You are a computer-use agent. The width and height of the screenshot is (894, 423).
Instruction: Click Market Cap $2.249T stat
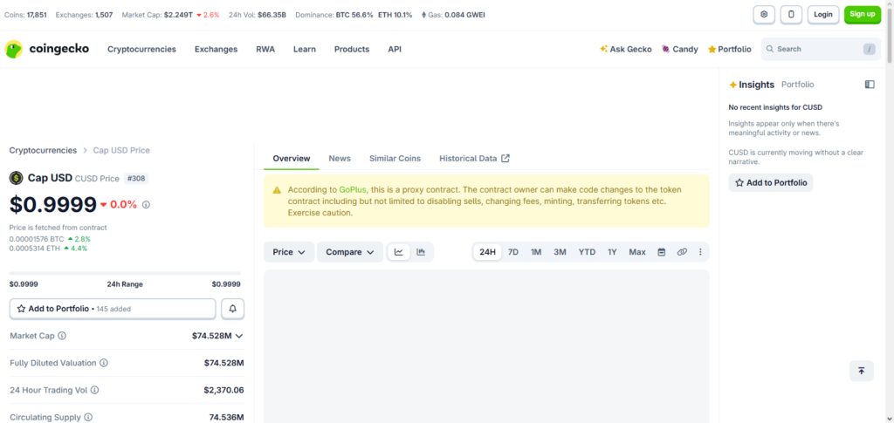click(x=170, y=15)
